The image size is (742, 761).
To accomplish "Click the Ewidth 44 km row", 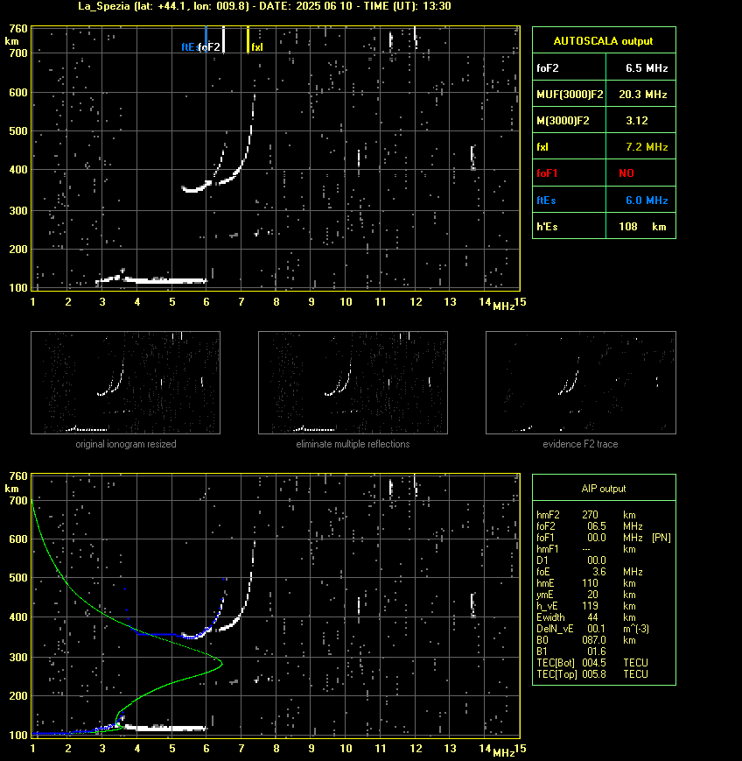I will (586, 617).
